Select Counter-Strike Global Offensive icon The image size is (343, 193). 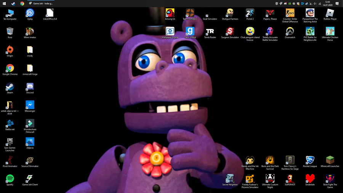(x=290, y=16)
